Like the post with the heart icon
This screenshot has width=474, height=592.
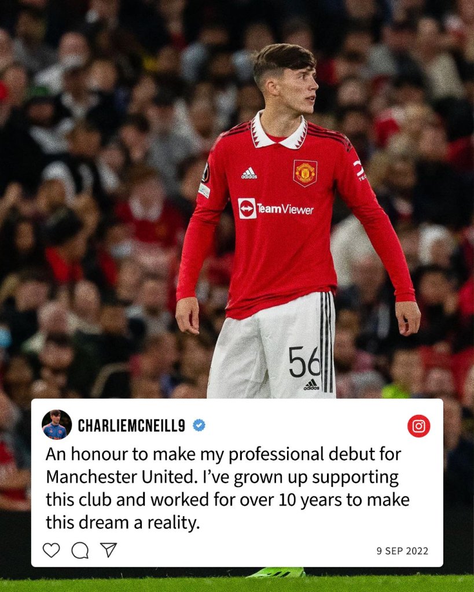pos(51,550)
